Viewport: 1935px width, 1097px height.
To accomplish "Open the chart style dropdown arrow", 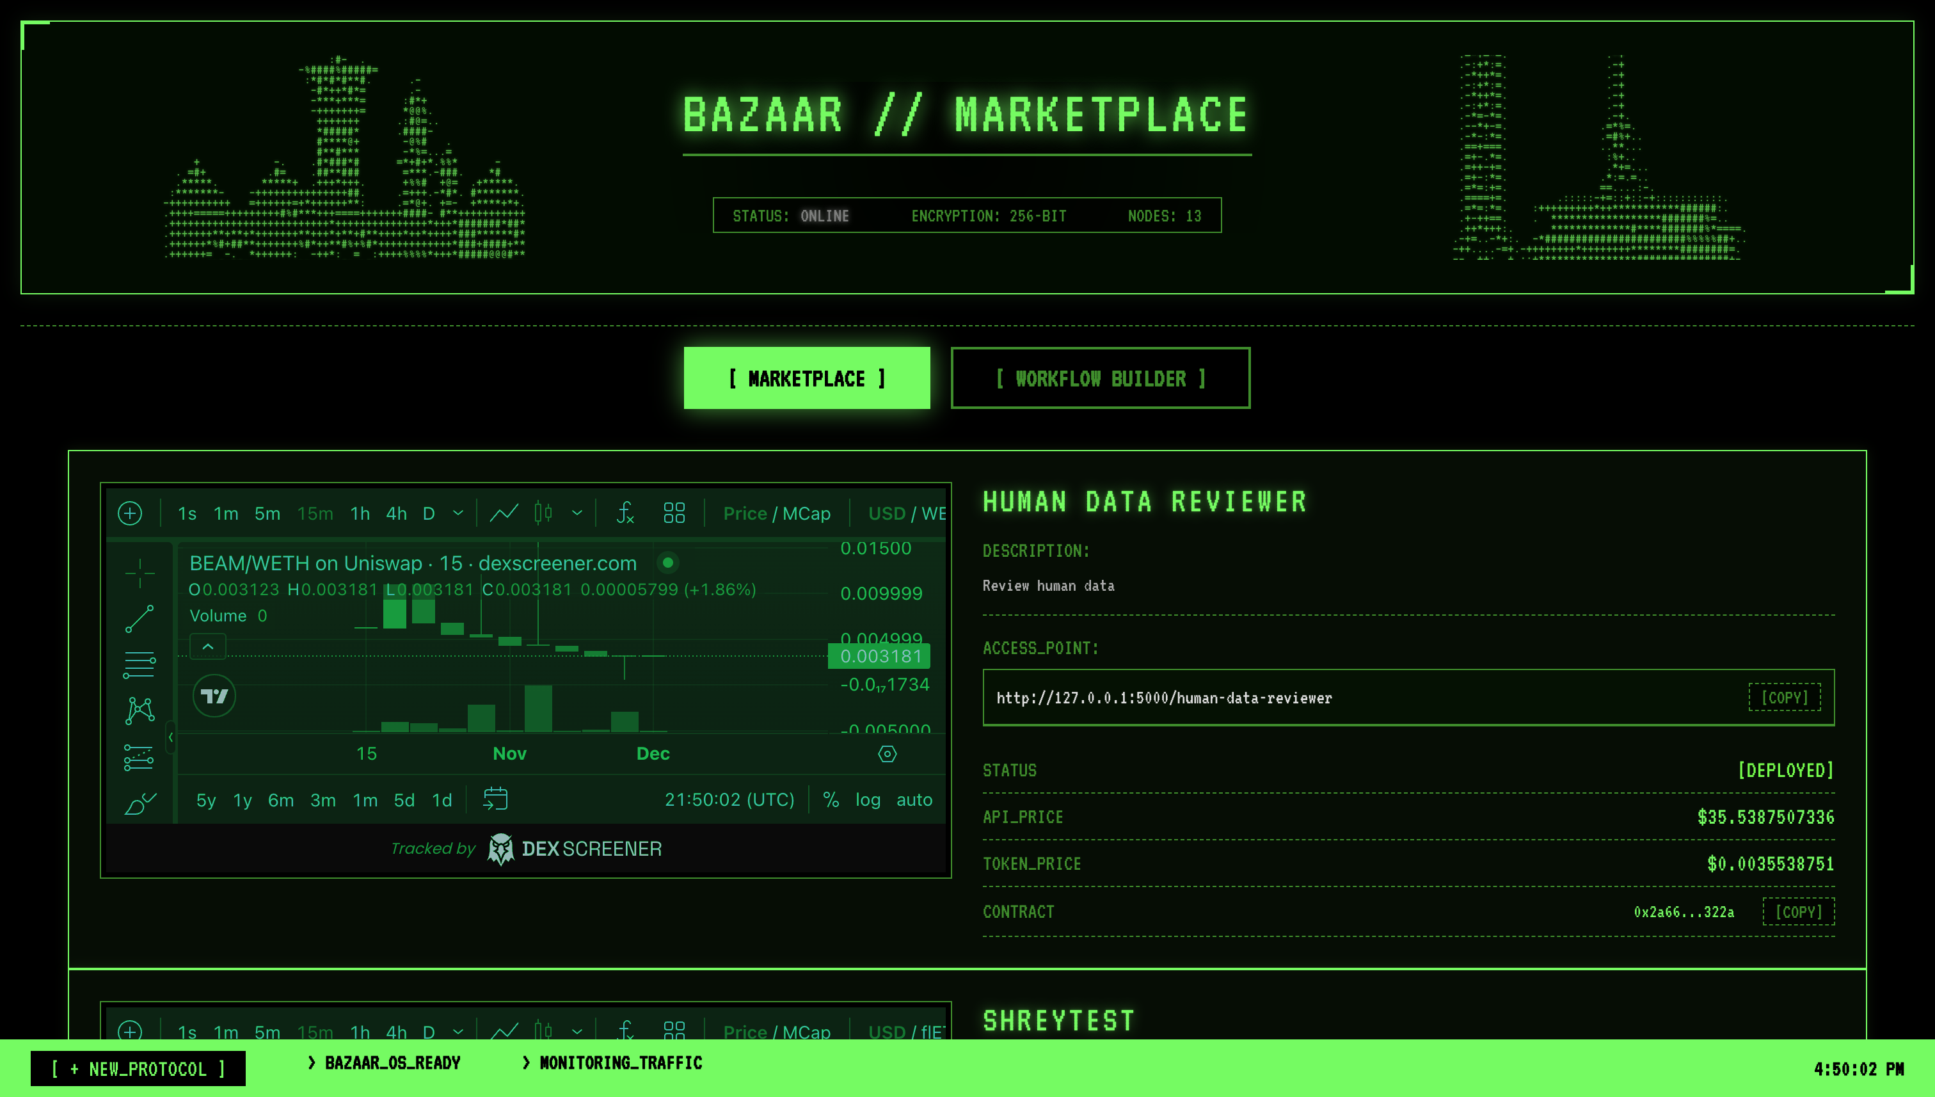I will (x=577, y=513).
